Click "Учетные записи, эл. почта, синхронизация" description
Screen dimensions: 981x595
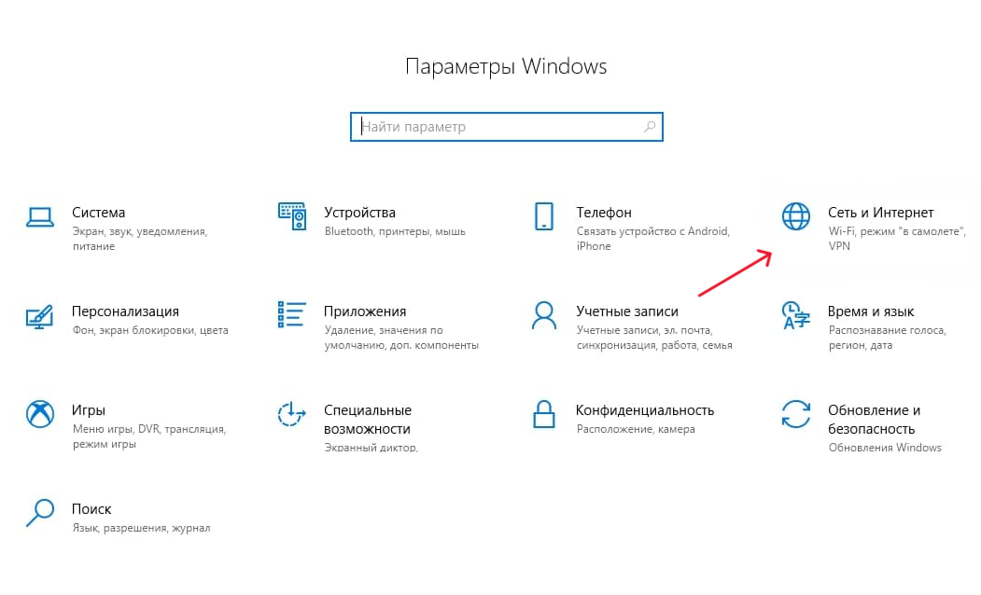coord(653,338)
